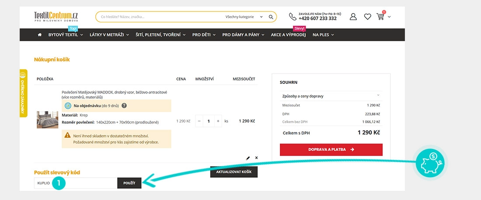The image size is (481, 200).
Task: Edit the item with pencil icon
Action: click(x=248, y=158)
